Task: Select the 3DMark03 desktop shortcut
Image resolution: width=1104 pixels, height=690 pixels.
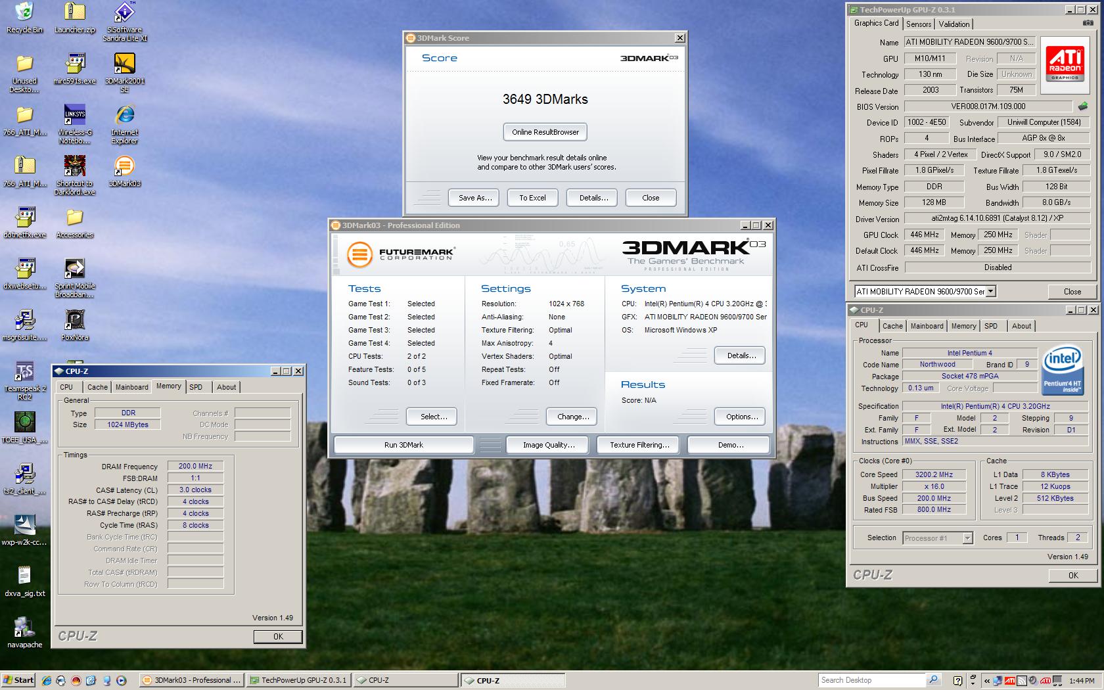Action: (x=124, y=172)
